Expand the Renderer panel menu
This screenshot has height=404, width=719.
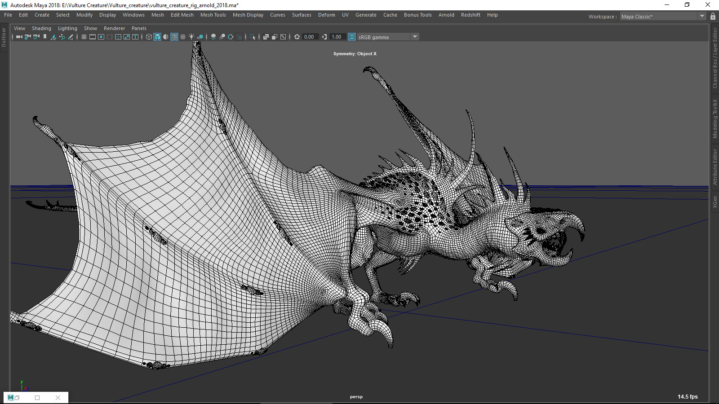(114, 28)
